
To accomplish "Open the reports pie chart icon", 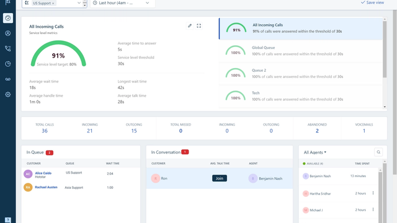I will [x=8, y=64].
